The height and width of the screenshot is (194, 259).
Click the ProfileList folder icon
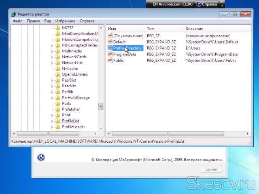tap(57, 121)
